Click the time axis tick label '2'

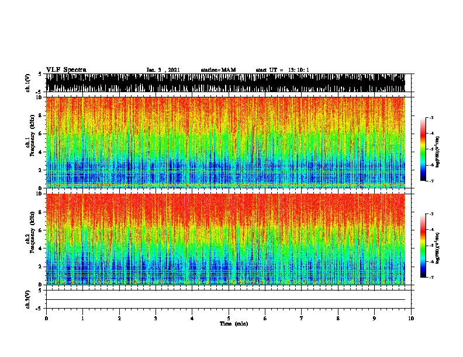(119, 318)
